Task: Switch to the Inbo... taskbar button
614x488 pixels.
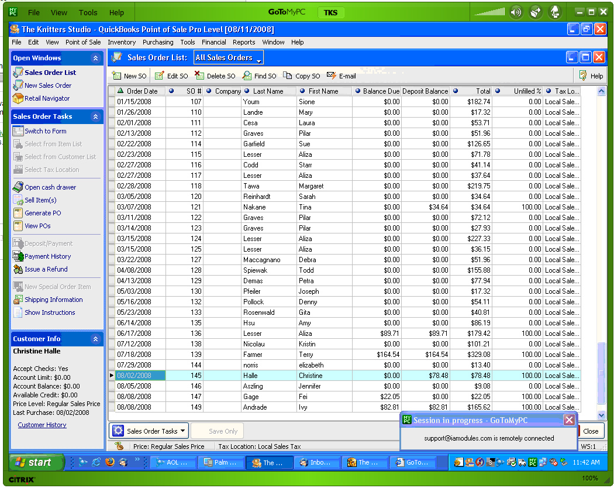Action: (316, 462)
